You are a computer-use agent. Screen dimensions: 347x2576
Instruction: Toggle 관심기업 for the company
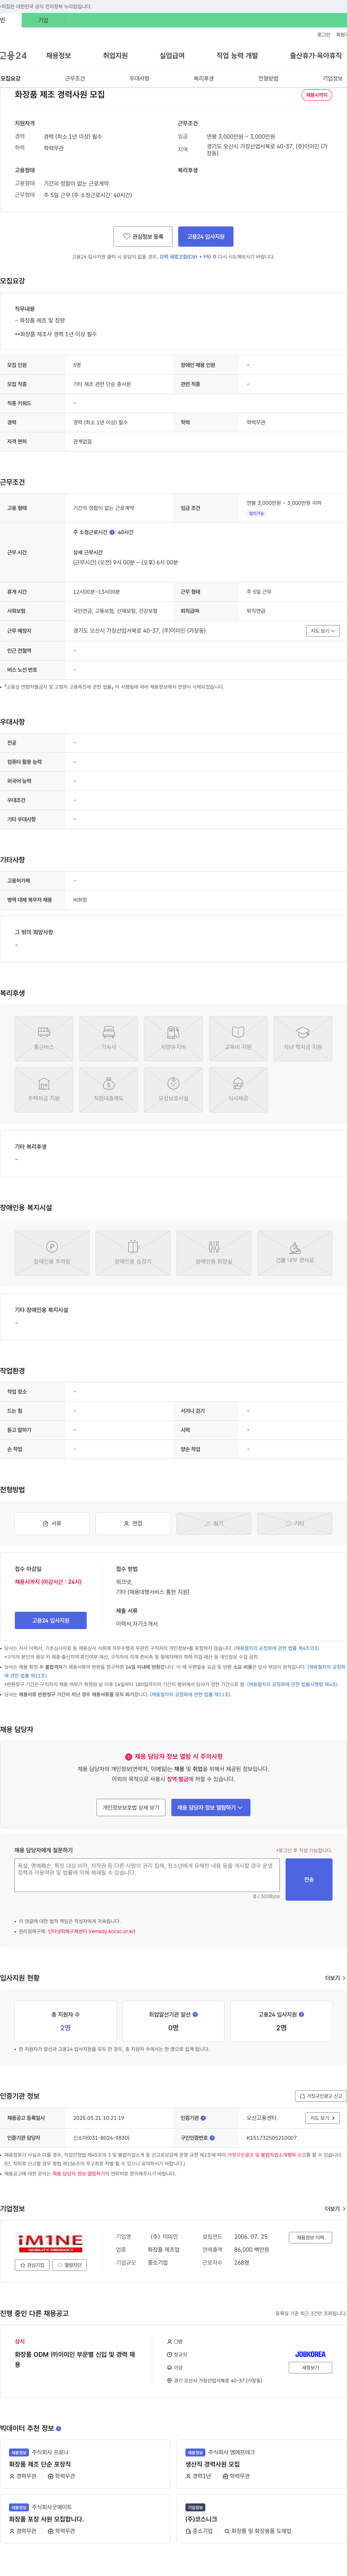pyautogui.click(x=33, y=2265)
